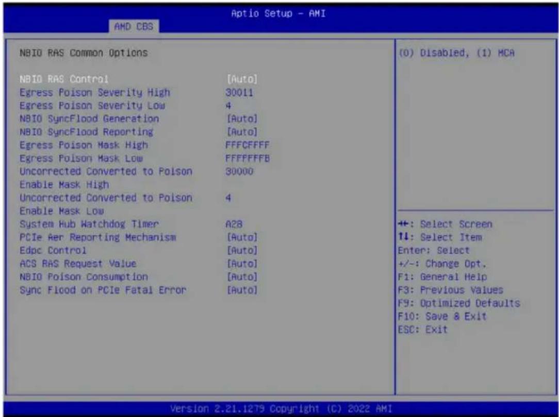559x417 pixels.
Task: Edit Uncorrected Converted Enable Mask Low value 4
Action: [x=228, y=198]
